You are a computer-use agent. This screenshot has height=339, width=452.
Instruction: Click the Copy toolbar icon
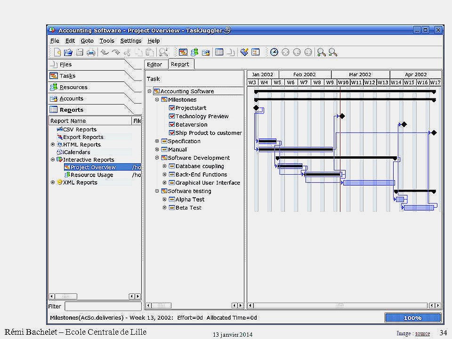[138, 52]
